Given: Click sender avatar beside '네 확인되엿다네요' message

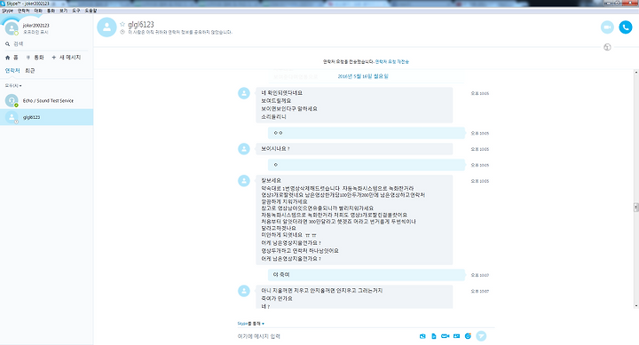Looking at the screenshot, I should [x=244, y=93].
